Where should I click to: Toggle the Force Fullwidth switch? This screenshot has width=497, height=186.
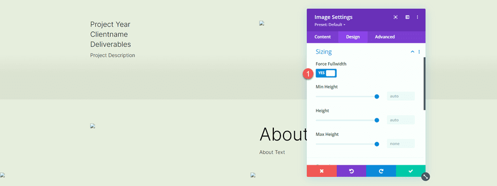click(x=326, y=73)
